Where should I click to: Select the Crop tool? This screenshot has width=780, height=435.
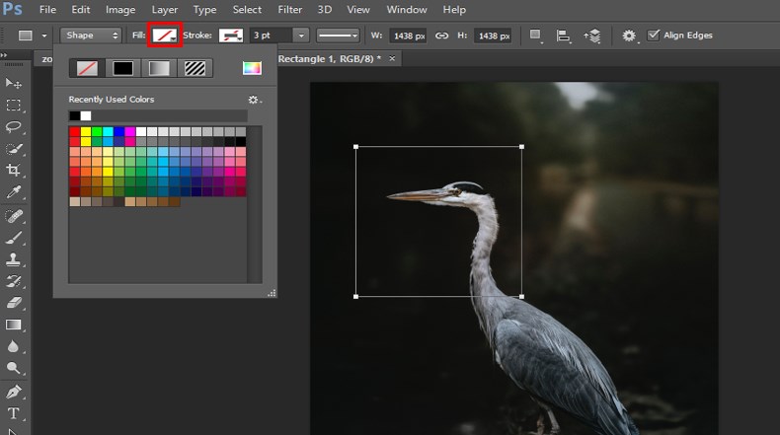point(14,171)
